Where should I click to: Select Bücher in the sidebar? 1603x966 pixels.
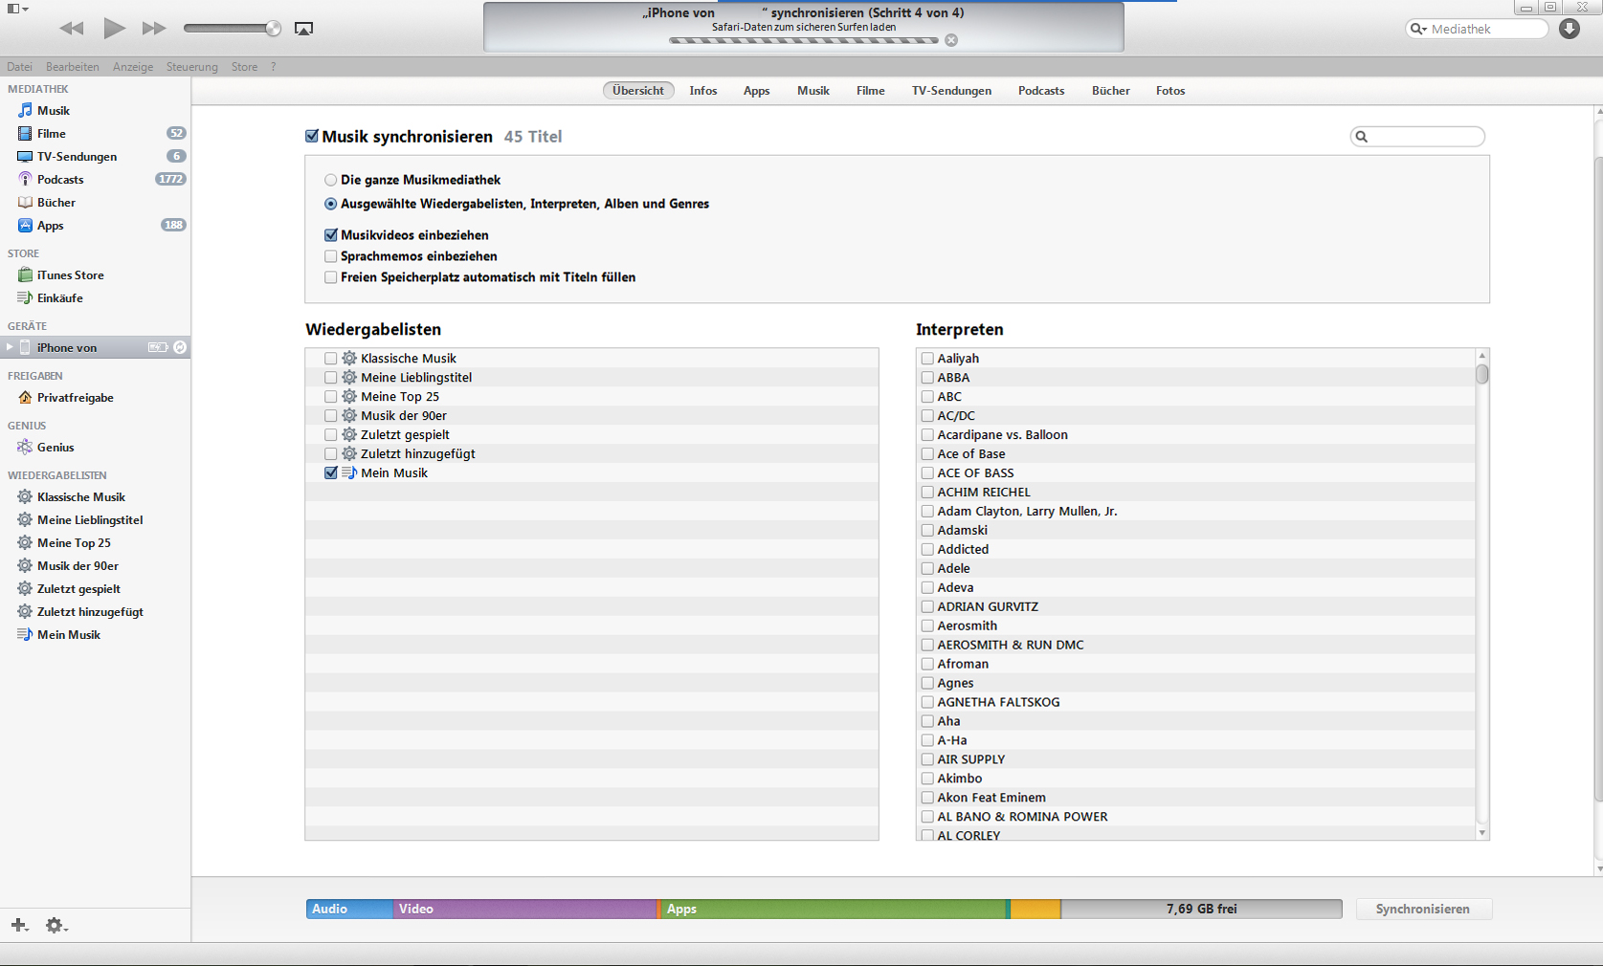(95, 203)
